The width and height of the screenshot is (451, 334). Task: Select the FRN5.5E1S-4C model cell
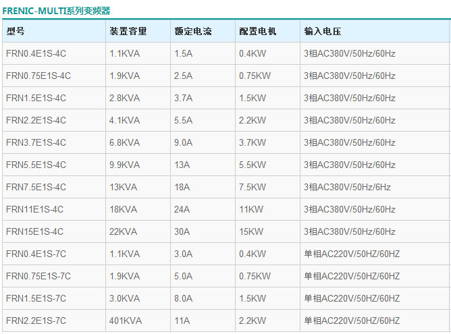[36, 165]
